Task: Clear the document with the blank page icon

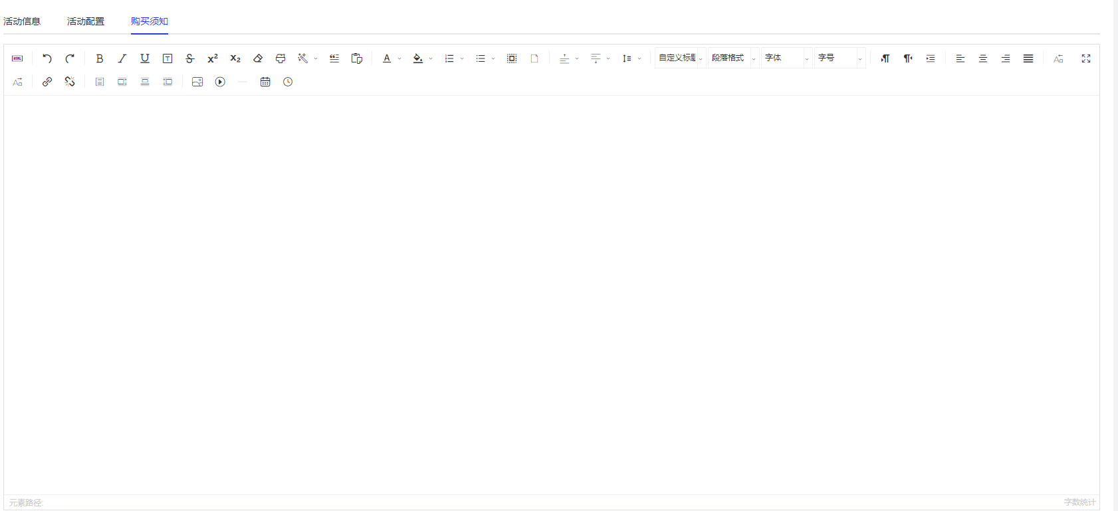Action: tap(534, 58)
